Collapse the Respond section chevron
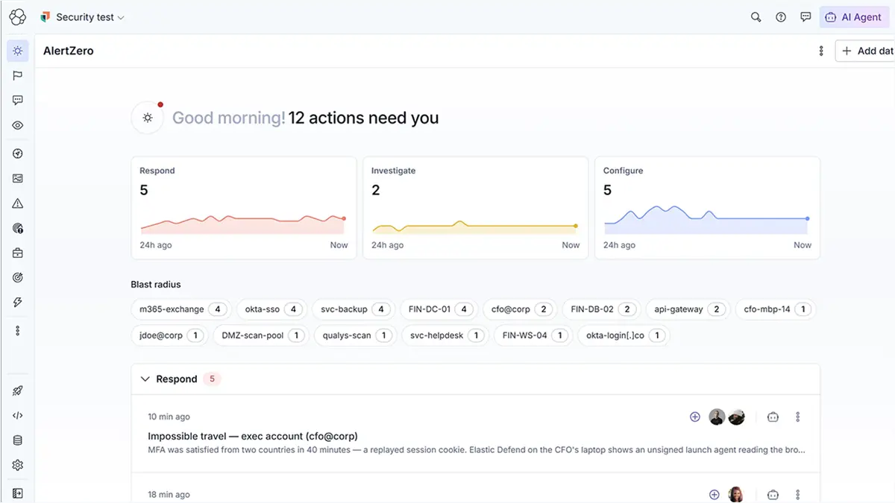Image resolution: width=895 pixels, height=503 pixels. click(145, 379)
